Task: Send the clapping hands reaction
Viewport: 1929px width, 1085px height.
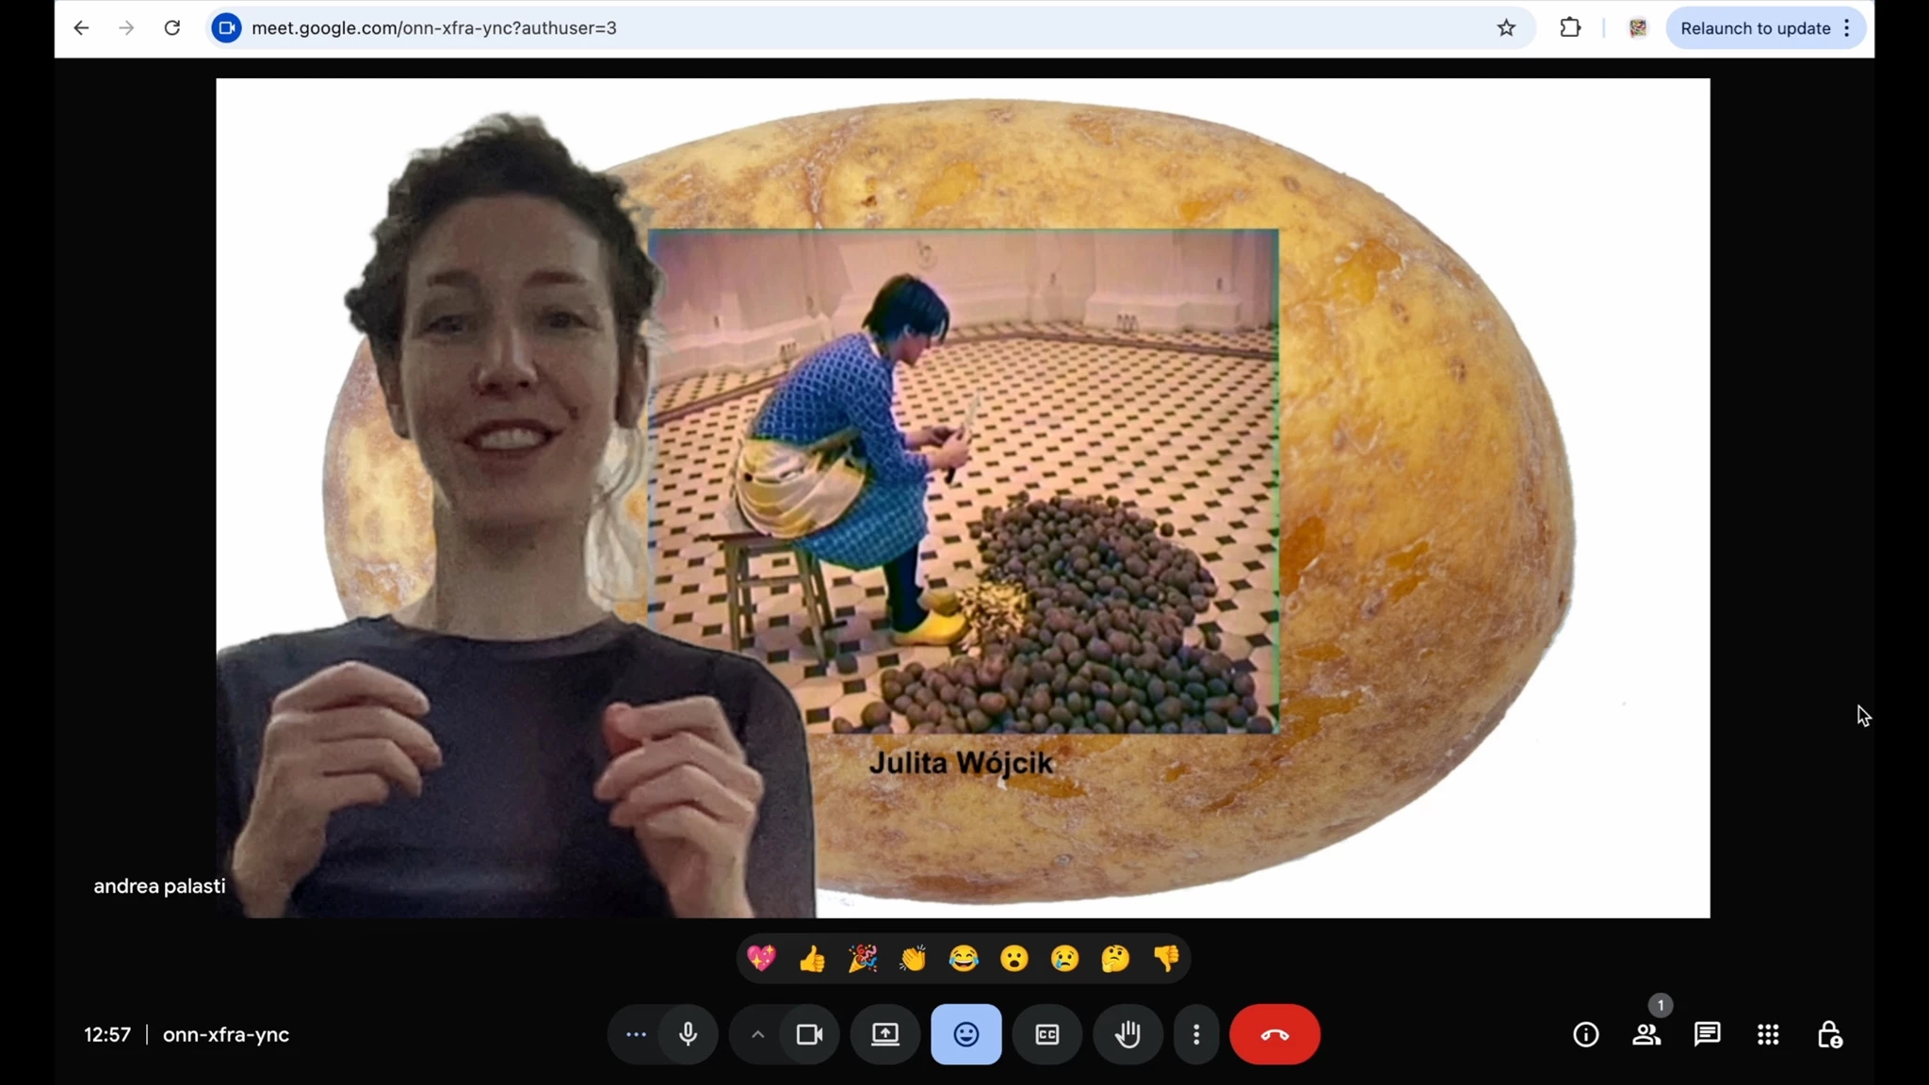Action: point(913,959)
